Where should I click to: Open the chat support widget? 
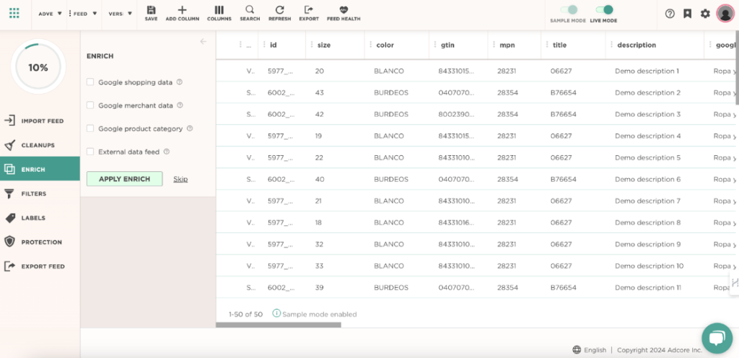coord(716,337)
